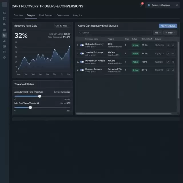Click Active status of Standard Follow-up

(135, 53)
